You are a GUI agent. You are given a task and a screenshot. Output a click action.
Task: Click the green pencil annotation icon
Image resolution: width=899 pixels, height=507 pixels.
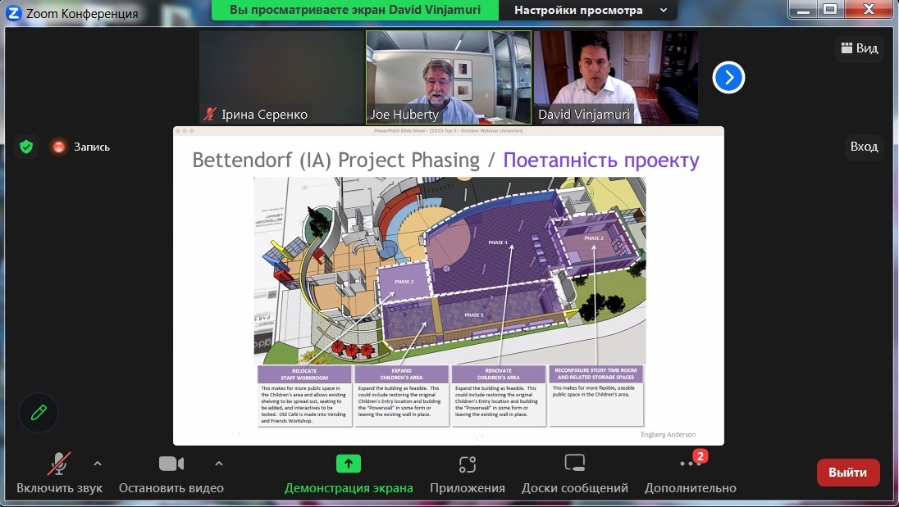[x=39, y=412]
